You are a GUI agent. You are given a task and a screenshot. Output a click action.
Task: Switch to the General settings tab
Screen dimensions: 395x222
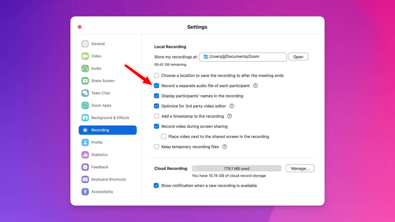coord(85,43)
